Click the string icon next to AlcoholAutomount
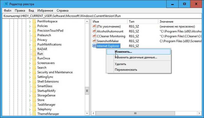The width and height of the screenshot is (204, 118). 94,31
